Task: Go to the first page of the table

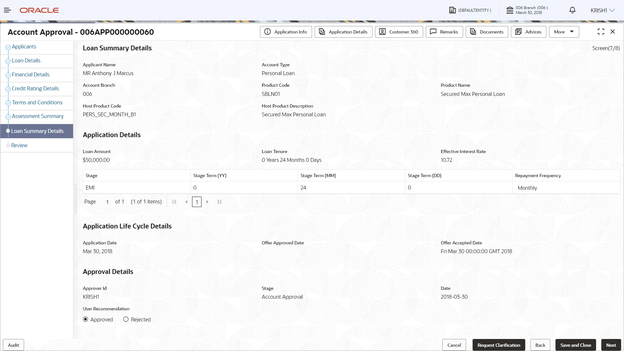Action: 175,202
